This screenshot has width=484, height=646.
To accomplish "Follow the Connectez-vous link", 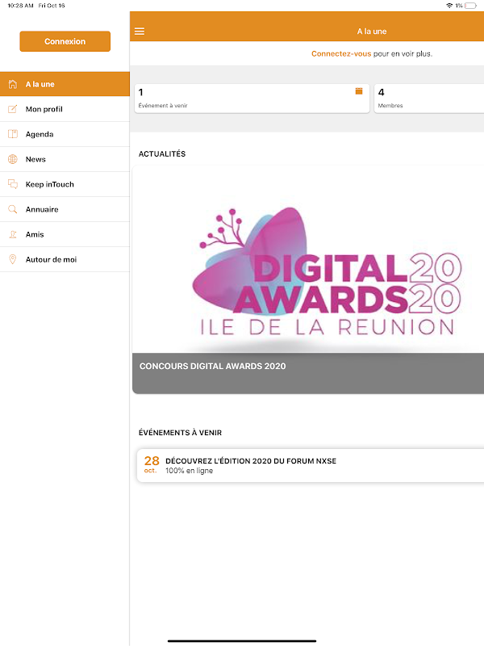I will [x=341, y=53].
